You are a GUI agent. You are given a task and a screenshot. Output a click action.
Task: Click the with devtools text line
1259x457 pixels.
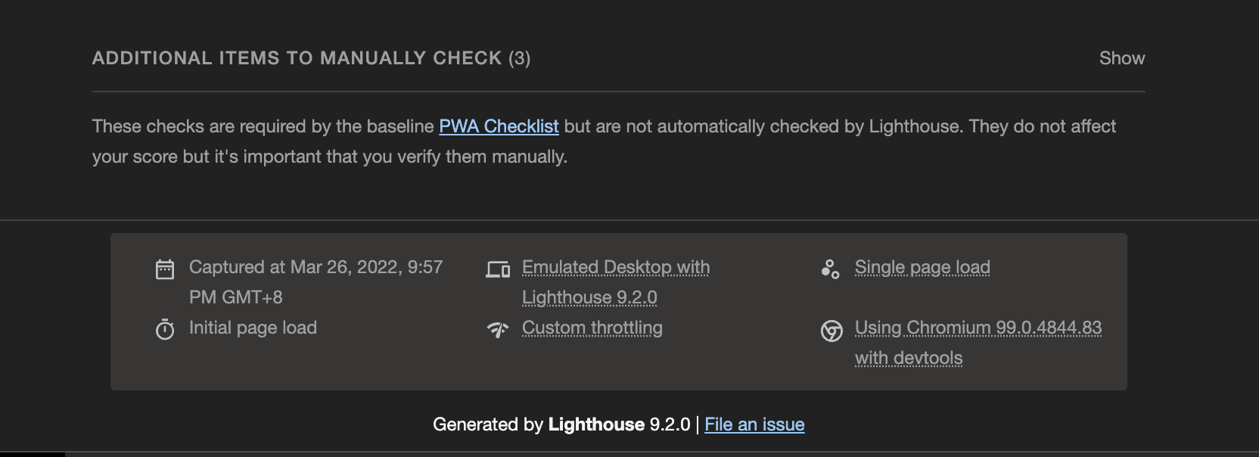pyautogui.click(x=909, y=358)
